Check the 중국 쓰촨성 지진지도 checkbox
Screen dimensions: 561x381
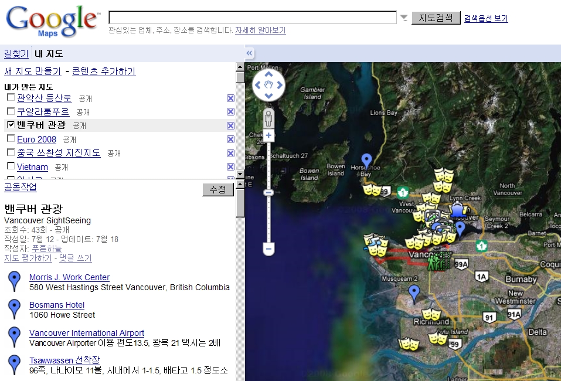coord(11,152)
